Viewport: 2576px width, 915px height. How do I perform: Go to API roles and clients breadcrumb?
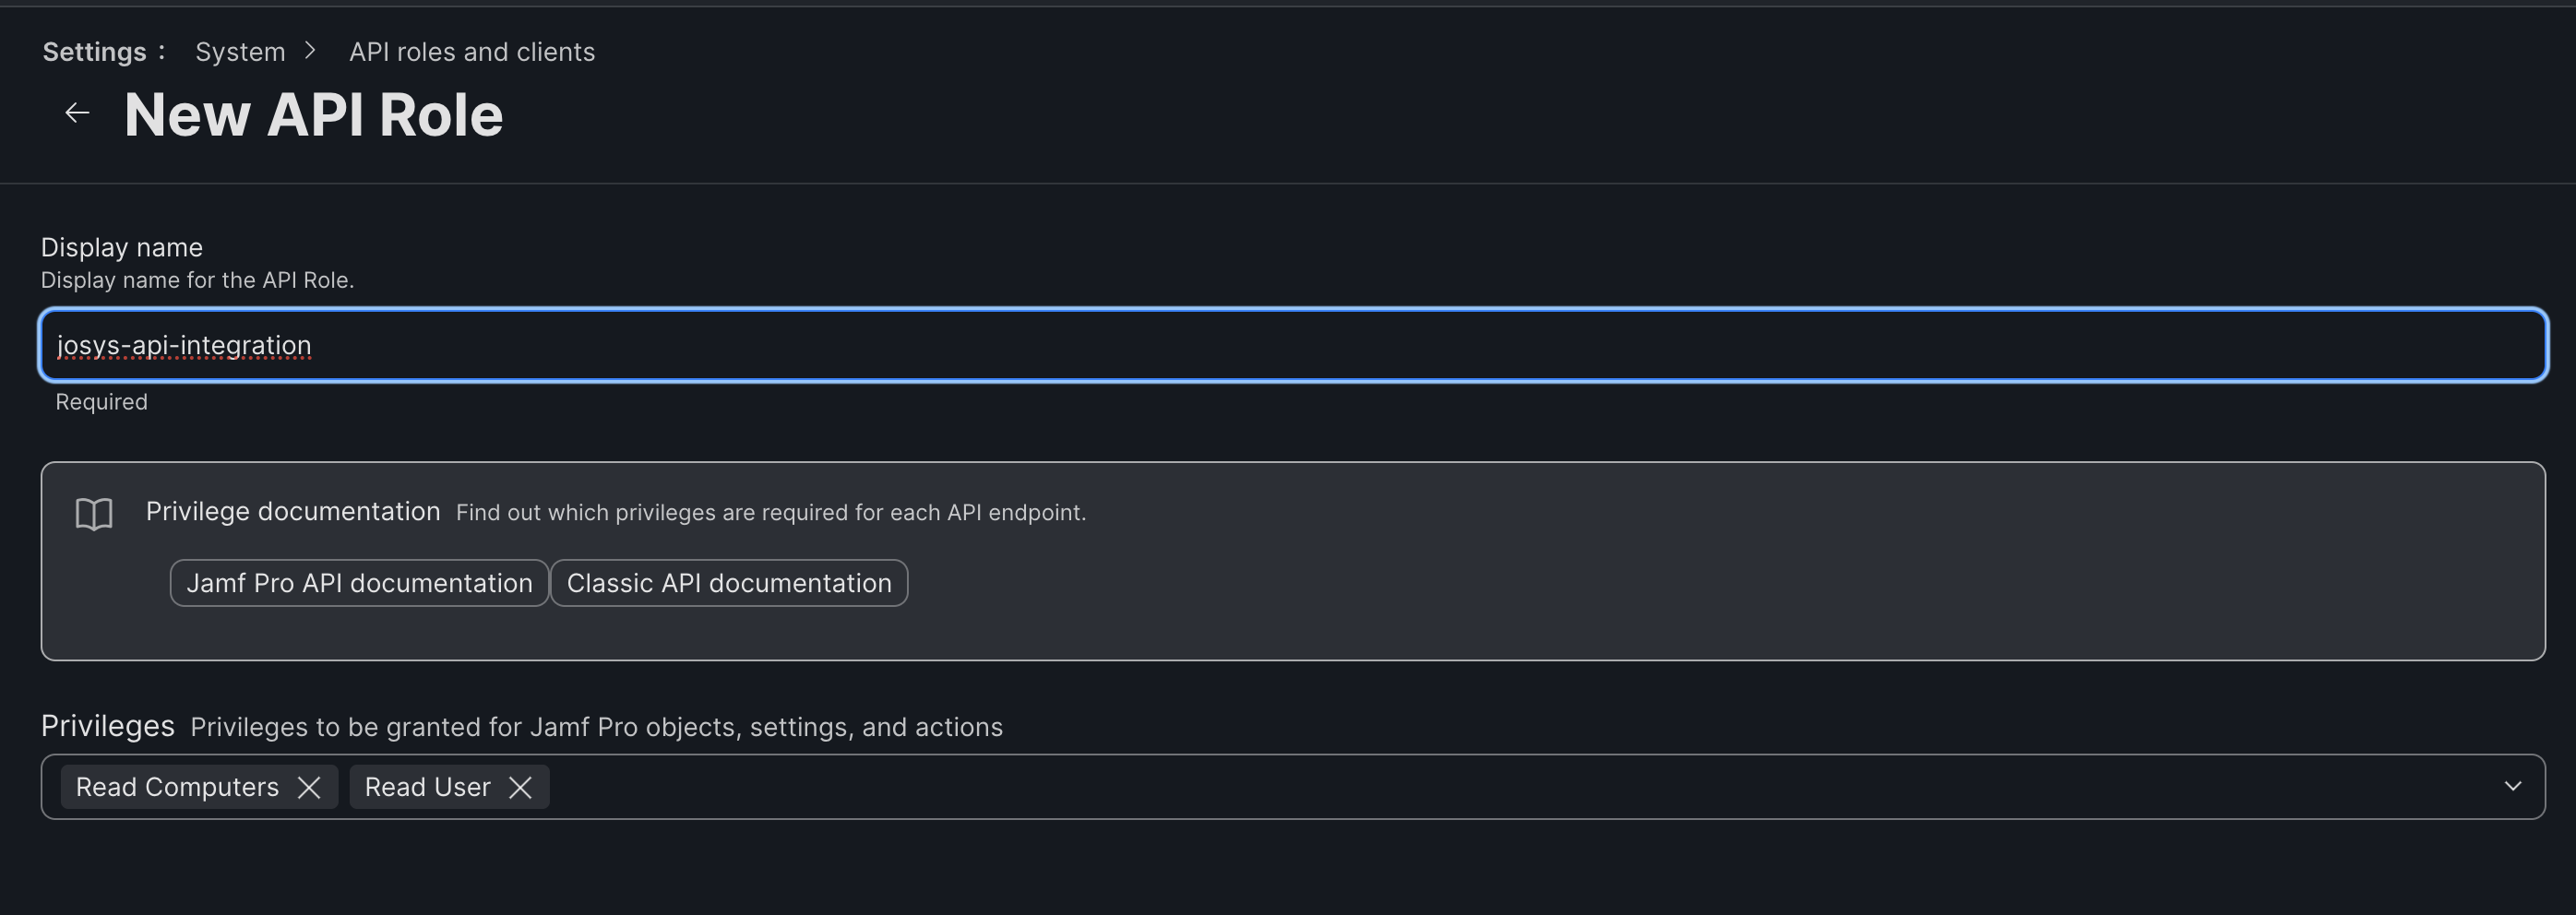point(471,52)
